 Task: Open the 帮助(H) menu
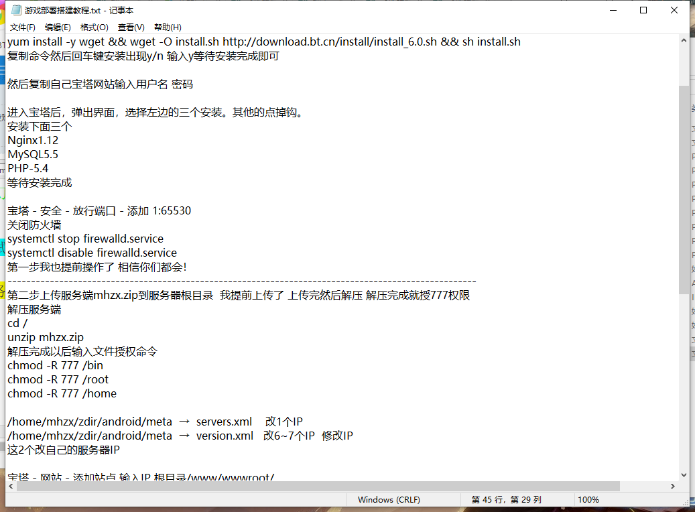pyautogui.click(x=168, y=27)
